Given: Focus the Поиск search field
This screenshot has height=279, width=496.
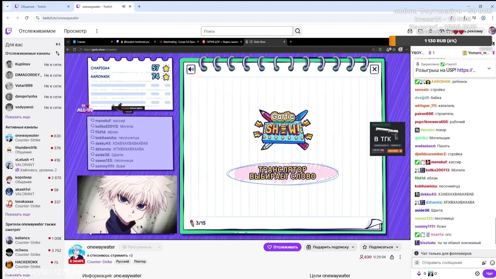Looking at the screenshot, I should click(247, 31).
